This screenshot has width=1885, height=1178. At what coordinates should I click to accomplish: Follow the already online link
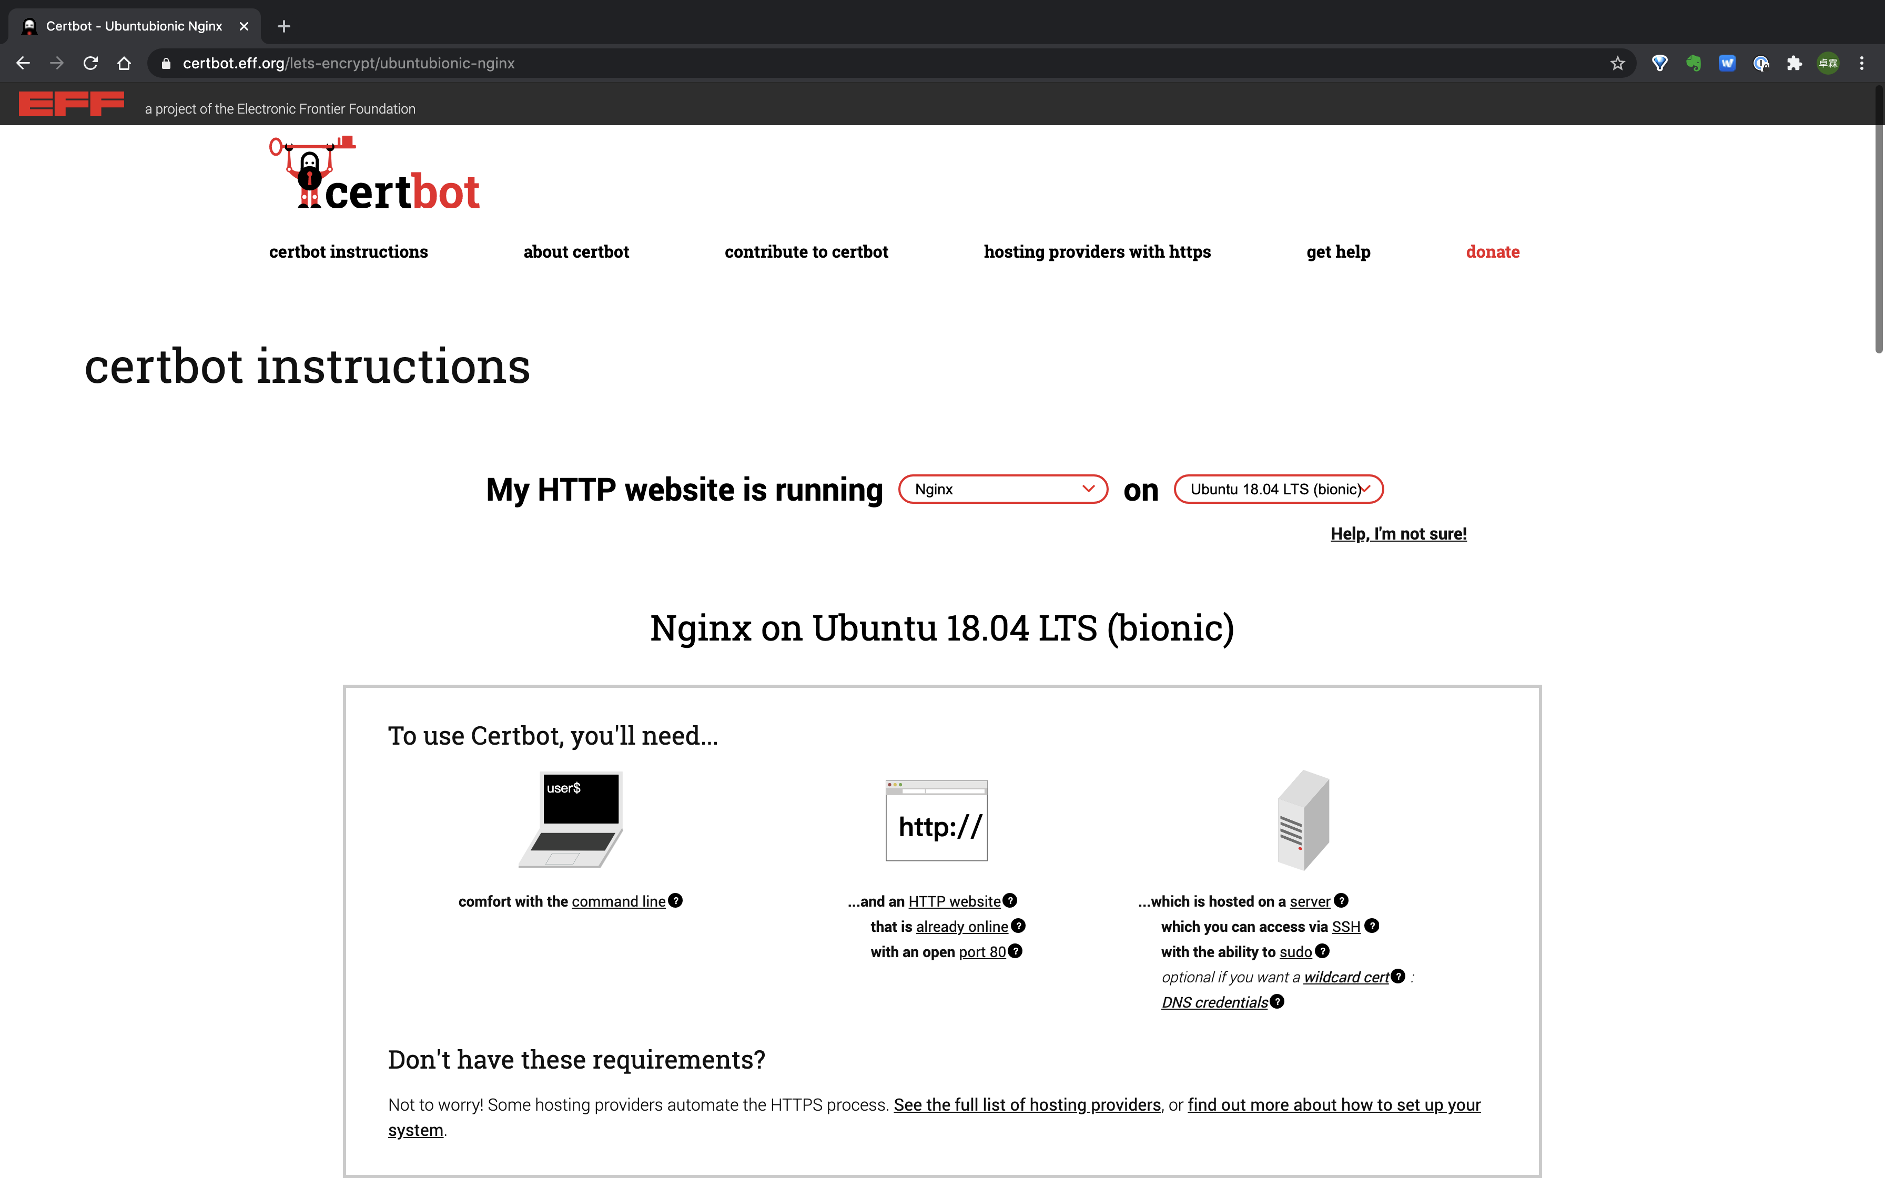click(x=962, y=926)
